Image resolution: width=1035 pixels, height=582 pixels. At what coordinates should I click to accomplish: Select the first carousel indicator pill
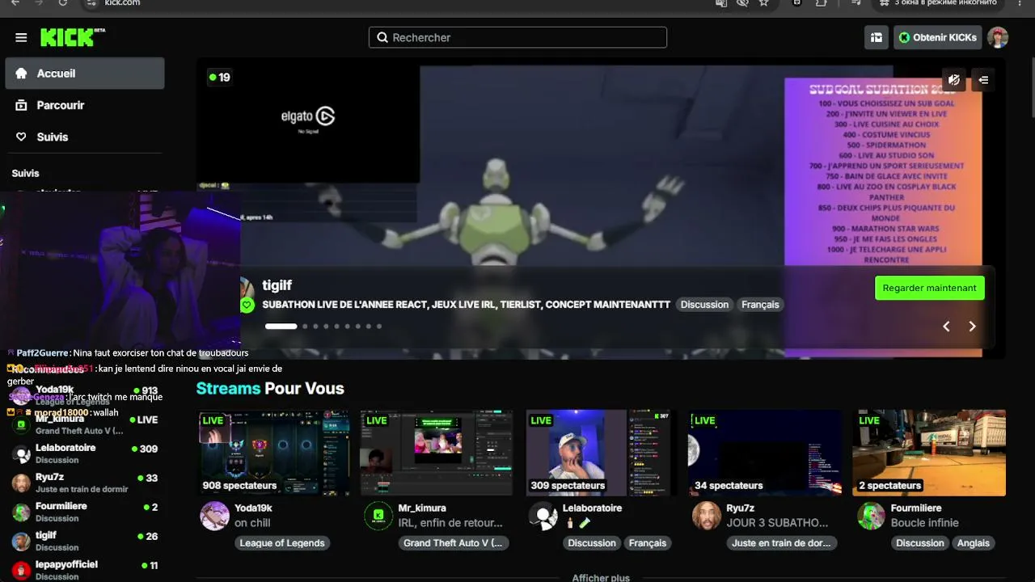tap(281, 327)
